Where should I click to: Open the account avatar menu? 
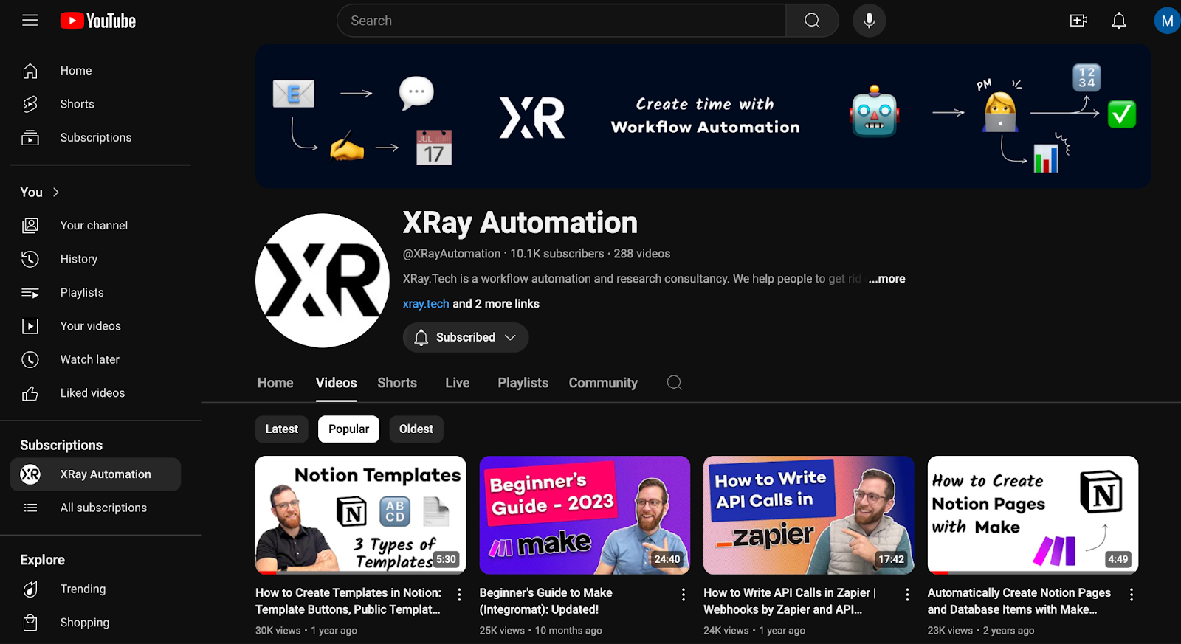pos(1167,21)
